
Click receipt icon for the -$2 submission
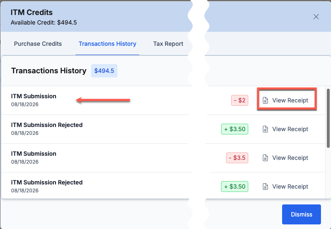265,100
